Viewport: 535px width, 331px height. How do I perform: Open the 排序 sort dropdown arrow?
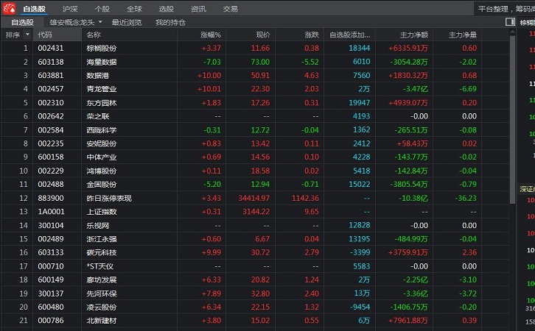[x=27, y=35]
